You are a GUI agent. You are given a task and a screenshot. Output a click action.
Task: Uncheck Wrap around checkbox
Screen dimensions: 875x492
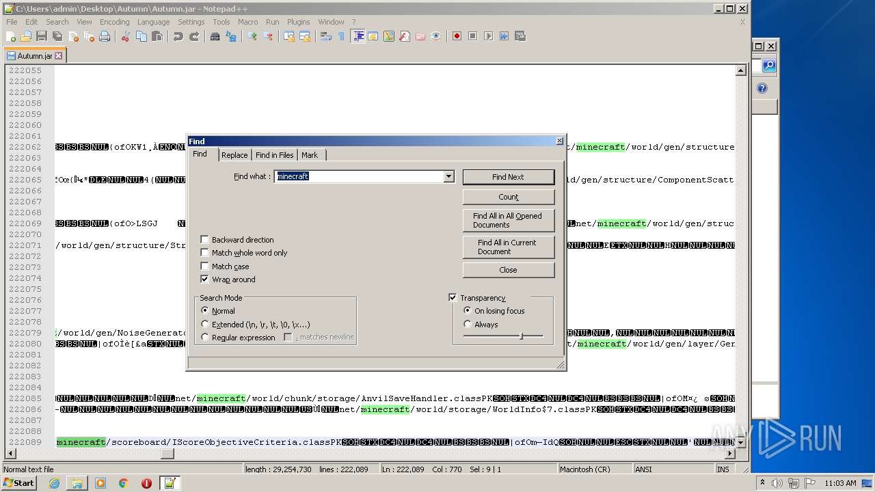[x=204, y=279]
